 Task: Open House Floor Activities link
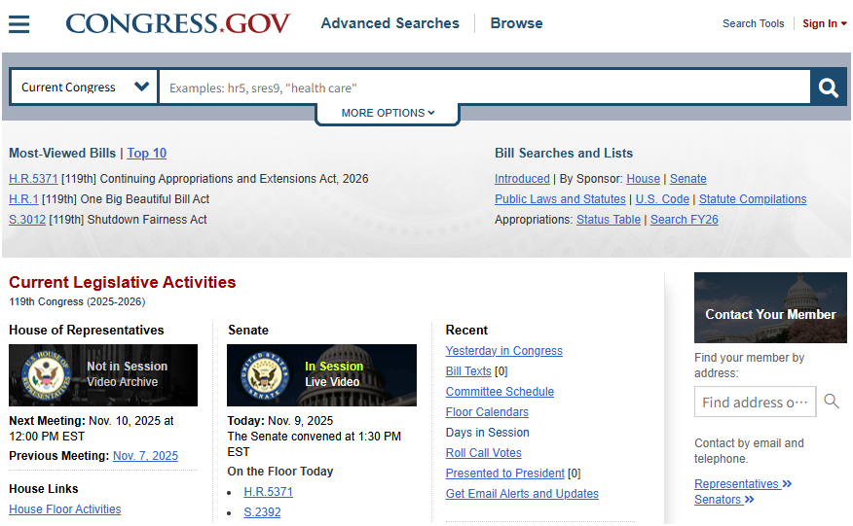coord(64,509)
